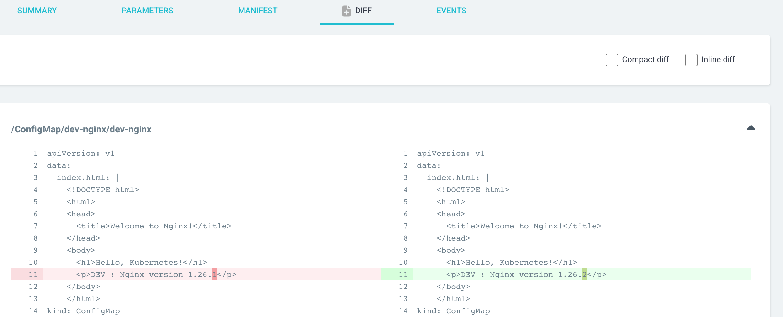Click right pane line 'apiVersion: v1'
783x317 pixels.
point(451,154)
